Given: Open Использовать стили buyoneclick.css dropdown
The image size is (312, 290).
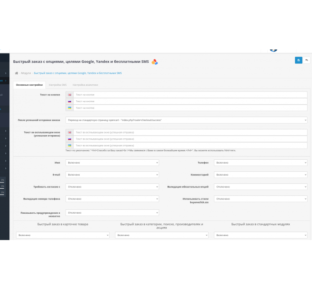Looking at the screenshot, I should [x=261, y=199].
